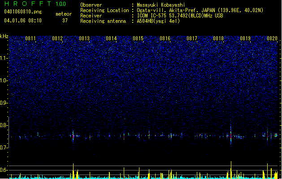Click the Receiver label
The image size is (282, 179).
[91, 16]
